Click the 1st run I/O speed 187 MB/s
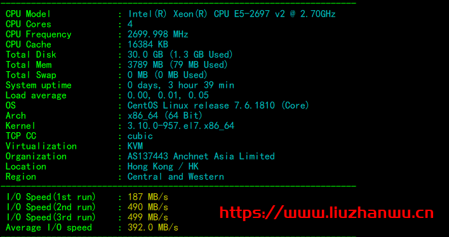 (x=148, y=197)
